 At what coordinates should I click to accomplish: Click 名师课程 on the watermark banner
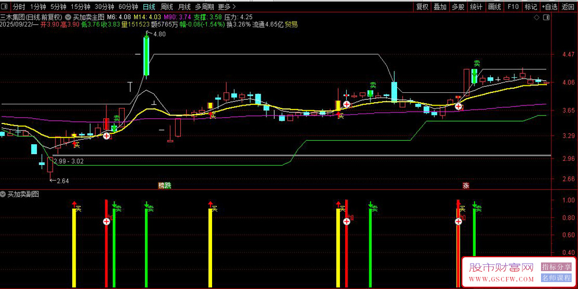(x=556, y=278)
